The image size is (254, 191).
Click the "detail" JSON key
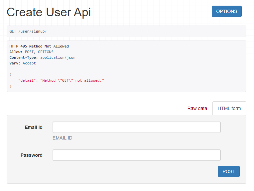pos(27,81)
